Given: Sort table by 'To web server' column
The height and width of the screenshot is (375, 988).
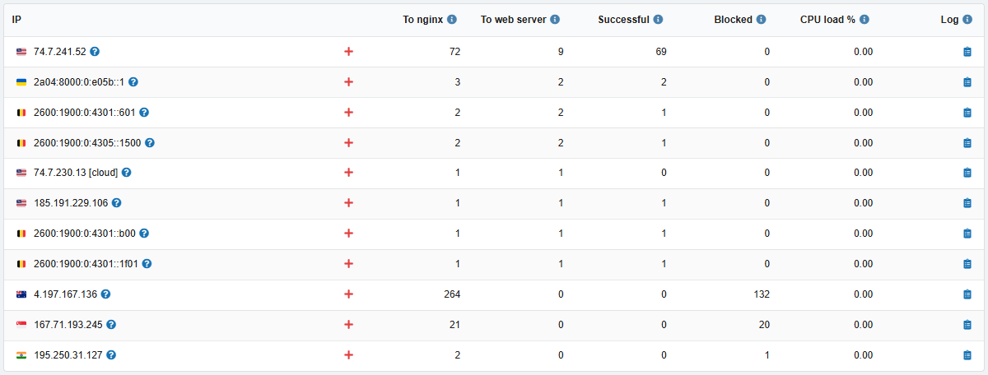Looking at the screenshot, I should pos(514,20).
